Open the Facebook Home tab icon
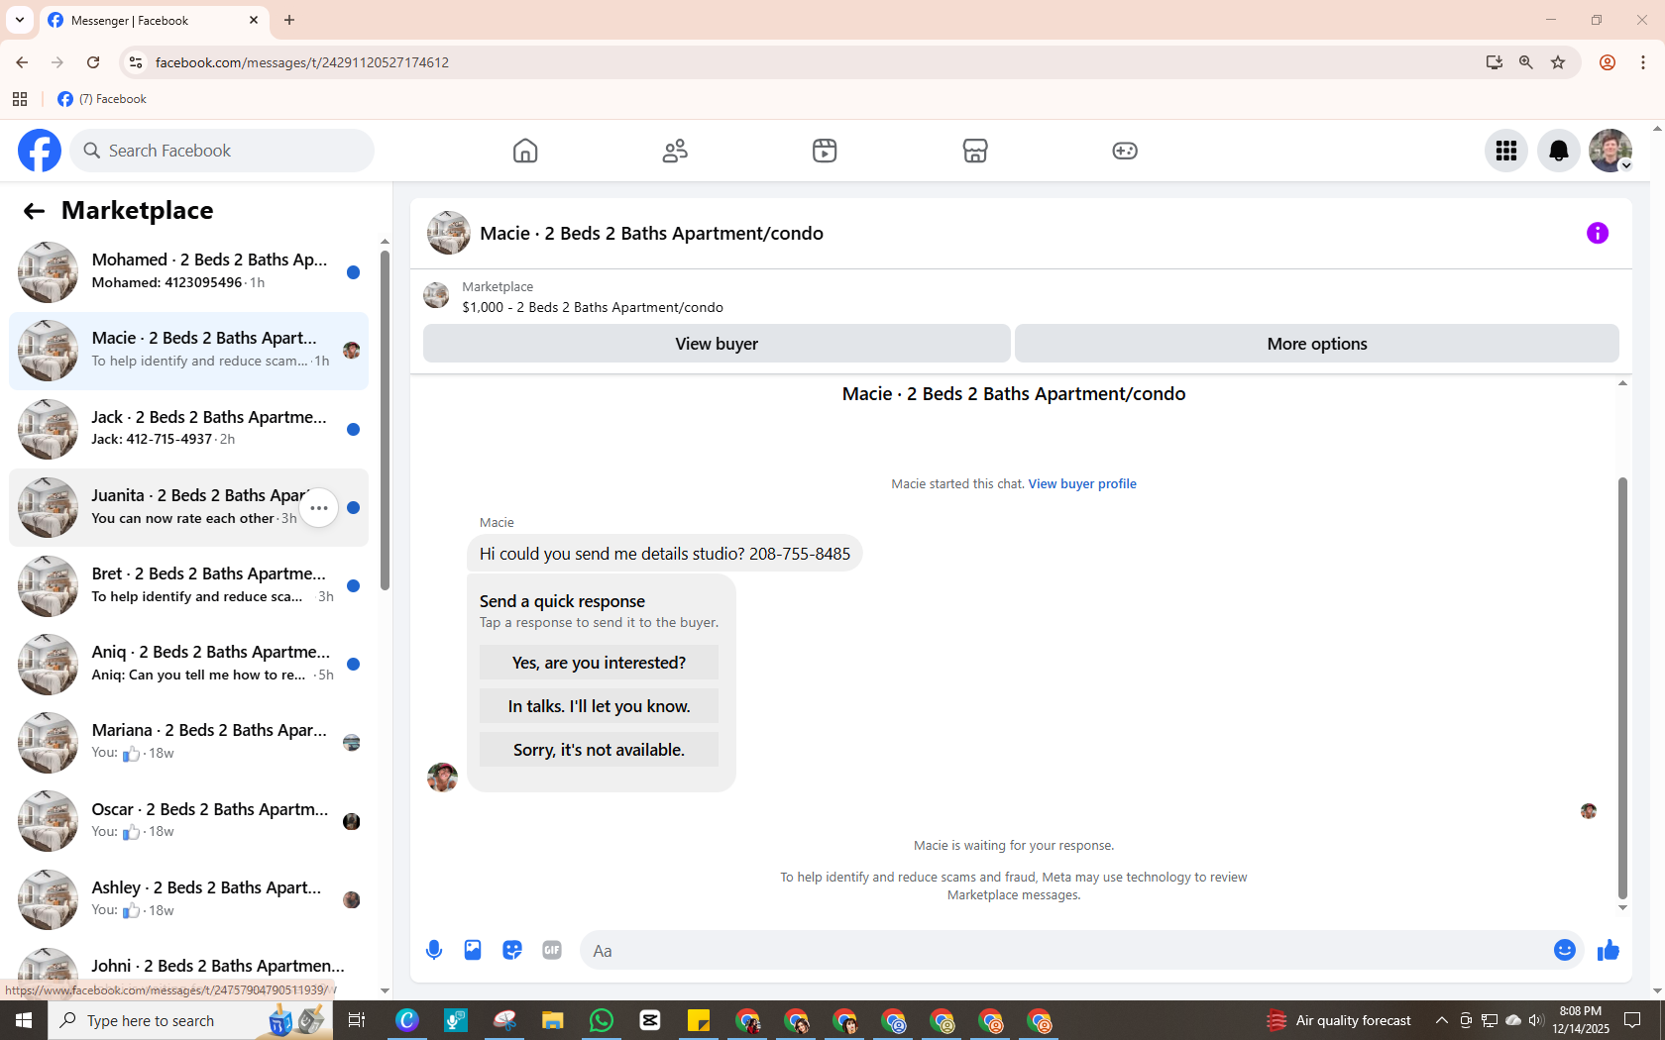This screenshot has height=1040, width=1665. (525, 151)
